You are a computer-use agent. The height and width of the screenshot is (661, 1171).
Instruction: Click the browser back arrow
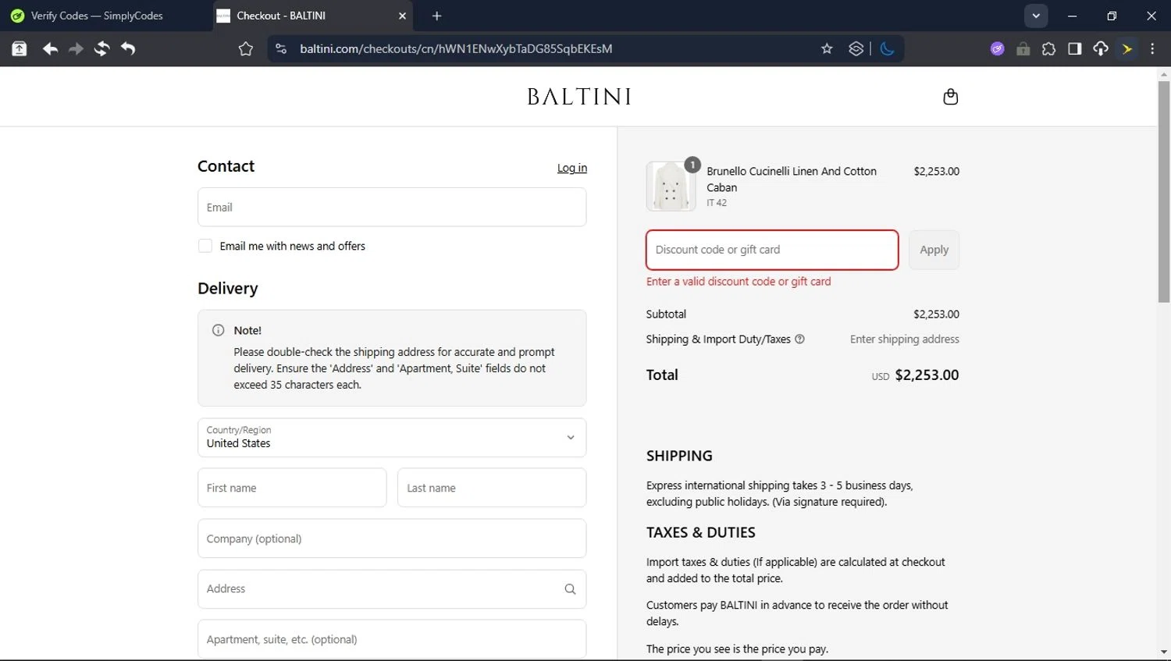(50, 49)
